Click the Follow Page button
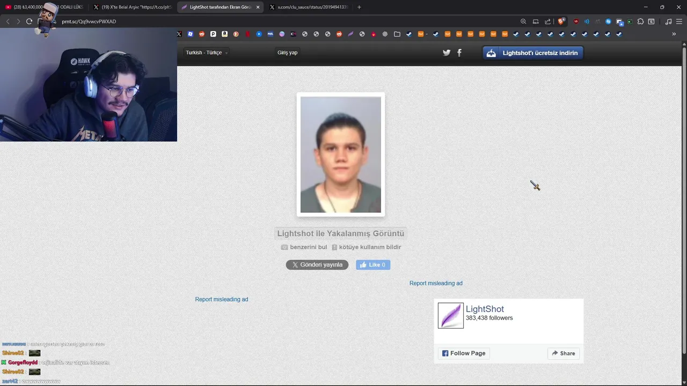Viewport: 687px width, 386px height. (x=464, y=353)
